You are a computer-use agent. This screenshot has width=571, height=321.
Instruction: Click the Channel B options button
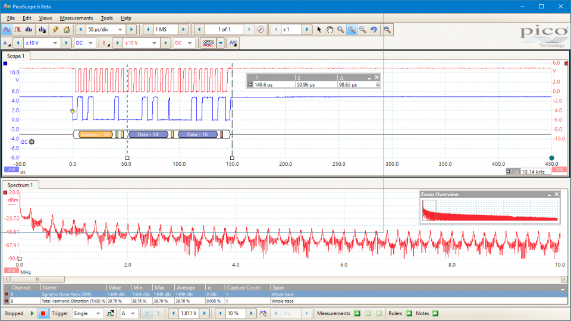(105, 43)
